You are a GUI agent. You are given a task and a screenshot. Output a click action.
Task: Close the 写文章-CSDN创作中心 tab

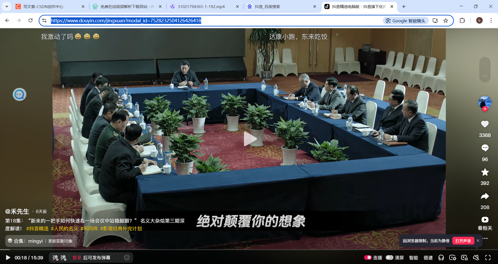pyautogui.click(x=83, y=6)
